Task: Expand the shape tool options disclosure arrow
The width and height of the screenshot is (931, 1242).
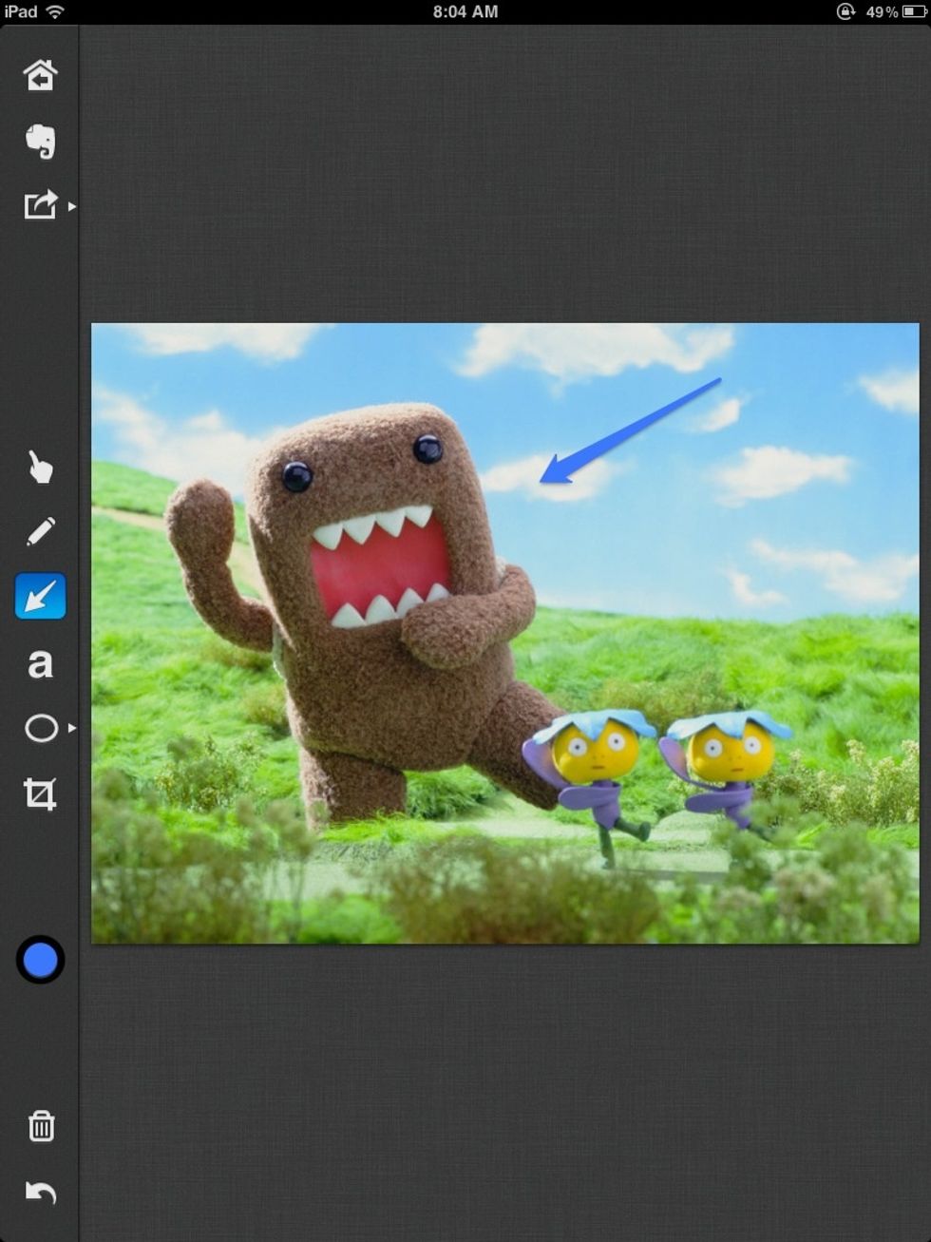Action: (x=71, y=729)
